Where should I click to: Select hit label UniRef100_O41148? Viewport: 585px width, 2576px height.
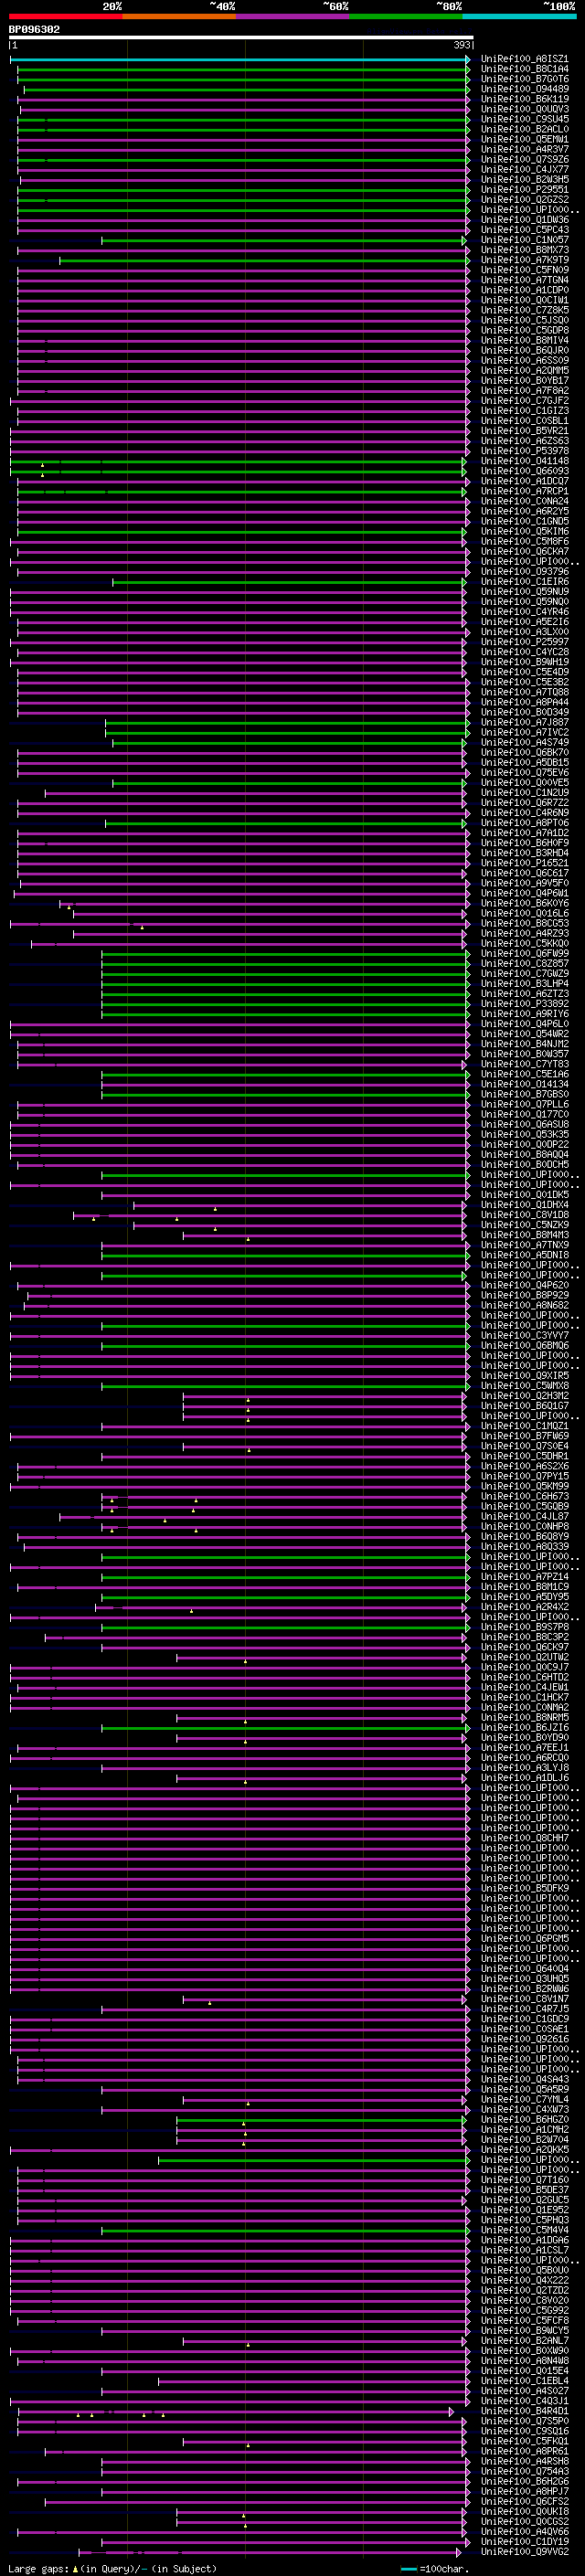point(525,461)
